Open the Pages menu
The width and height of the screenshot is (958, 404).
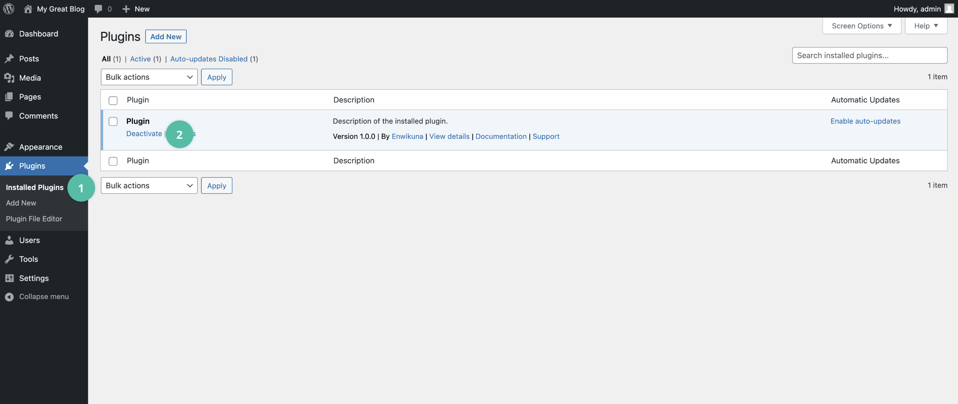click(30, 97)
